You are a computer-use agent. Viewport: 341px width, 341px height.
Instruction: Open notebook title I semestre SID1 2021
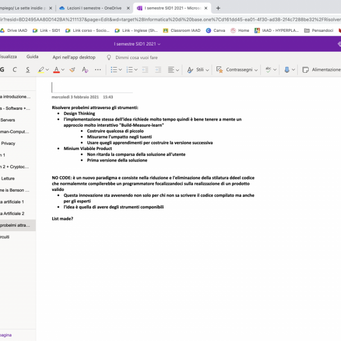137,44
